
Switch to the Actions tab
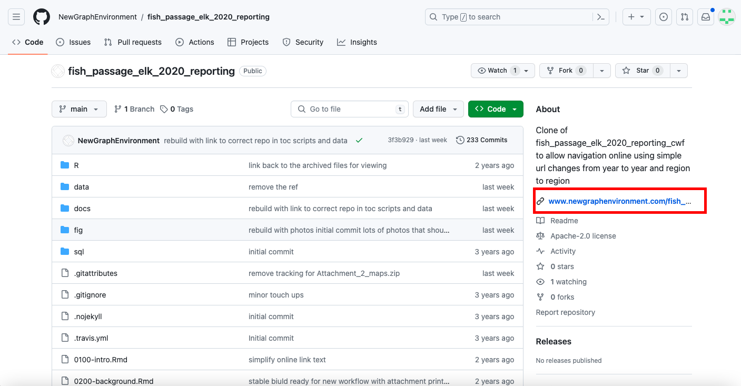coord(195,42)
